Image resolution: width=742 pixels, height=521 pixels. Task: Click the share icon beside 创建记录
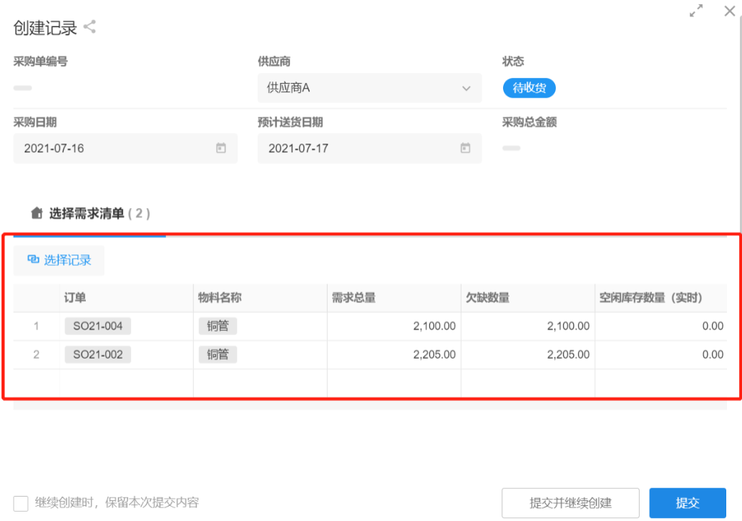[x=89, y=28]
